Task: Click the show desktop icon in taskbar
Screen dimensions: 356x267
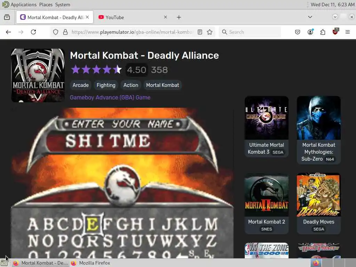Action: pos(4,263)
